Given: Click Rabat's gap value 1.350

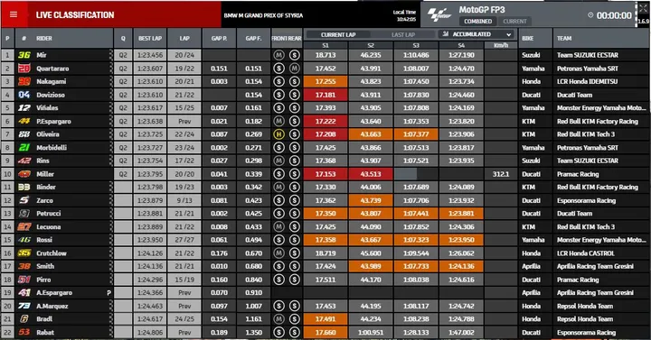Looking at the screenshot, I should pos(253,332).
